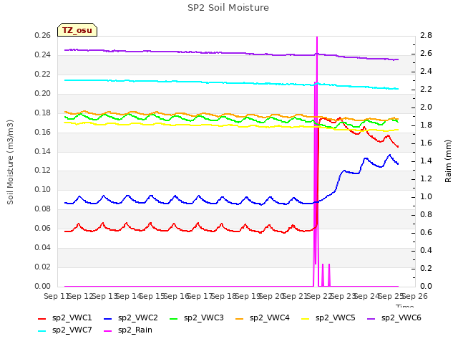The width and height of the screenshot is (458, 344).
Task: Click the Soil Moisture (m3/m3) axis label
Action: [10, 162]
